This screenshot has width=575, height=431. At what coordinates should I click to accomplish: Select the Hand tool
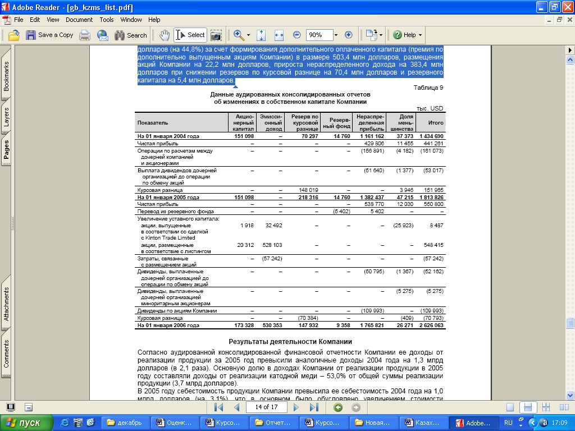[x=165, y=35]
